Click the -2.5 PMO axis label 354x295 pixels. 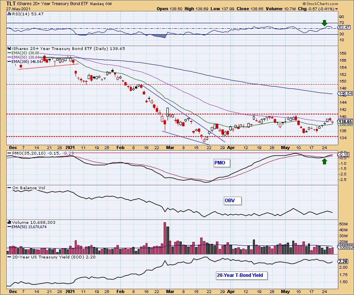[x=343, y=180]
